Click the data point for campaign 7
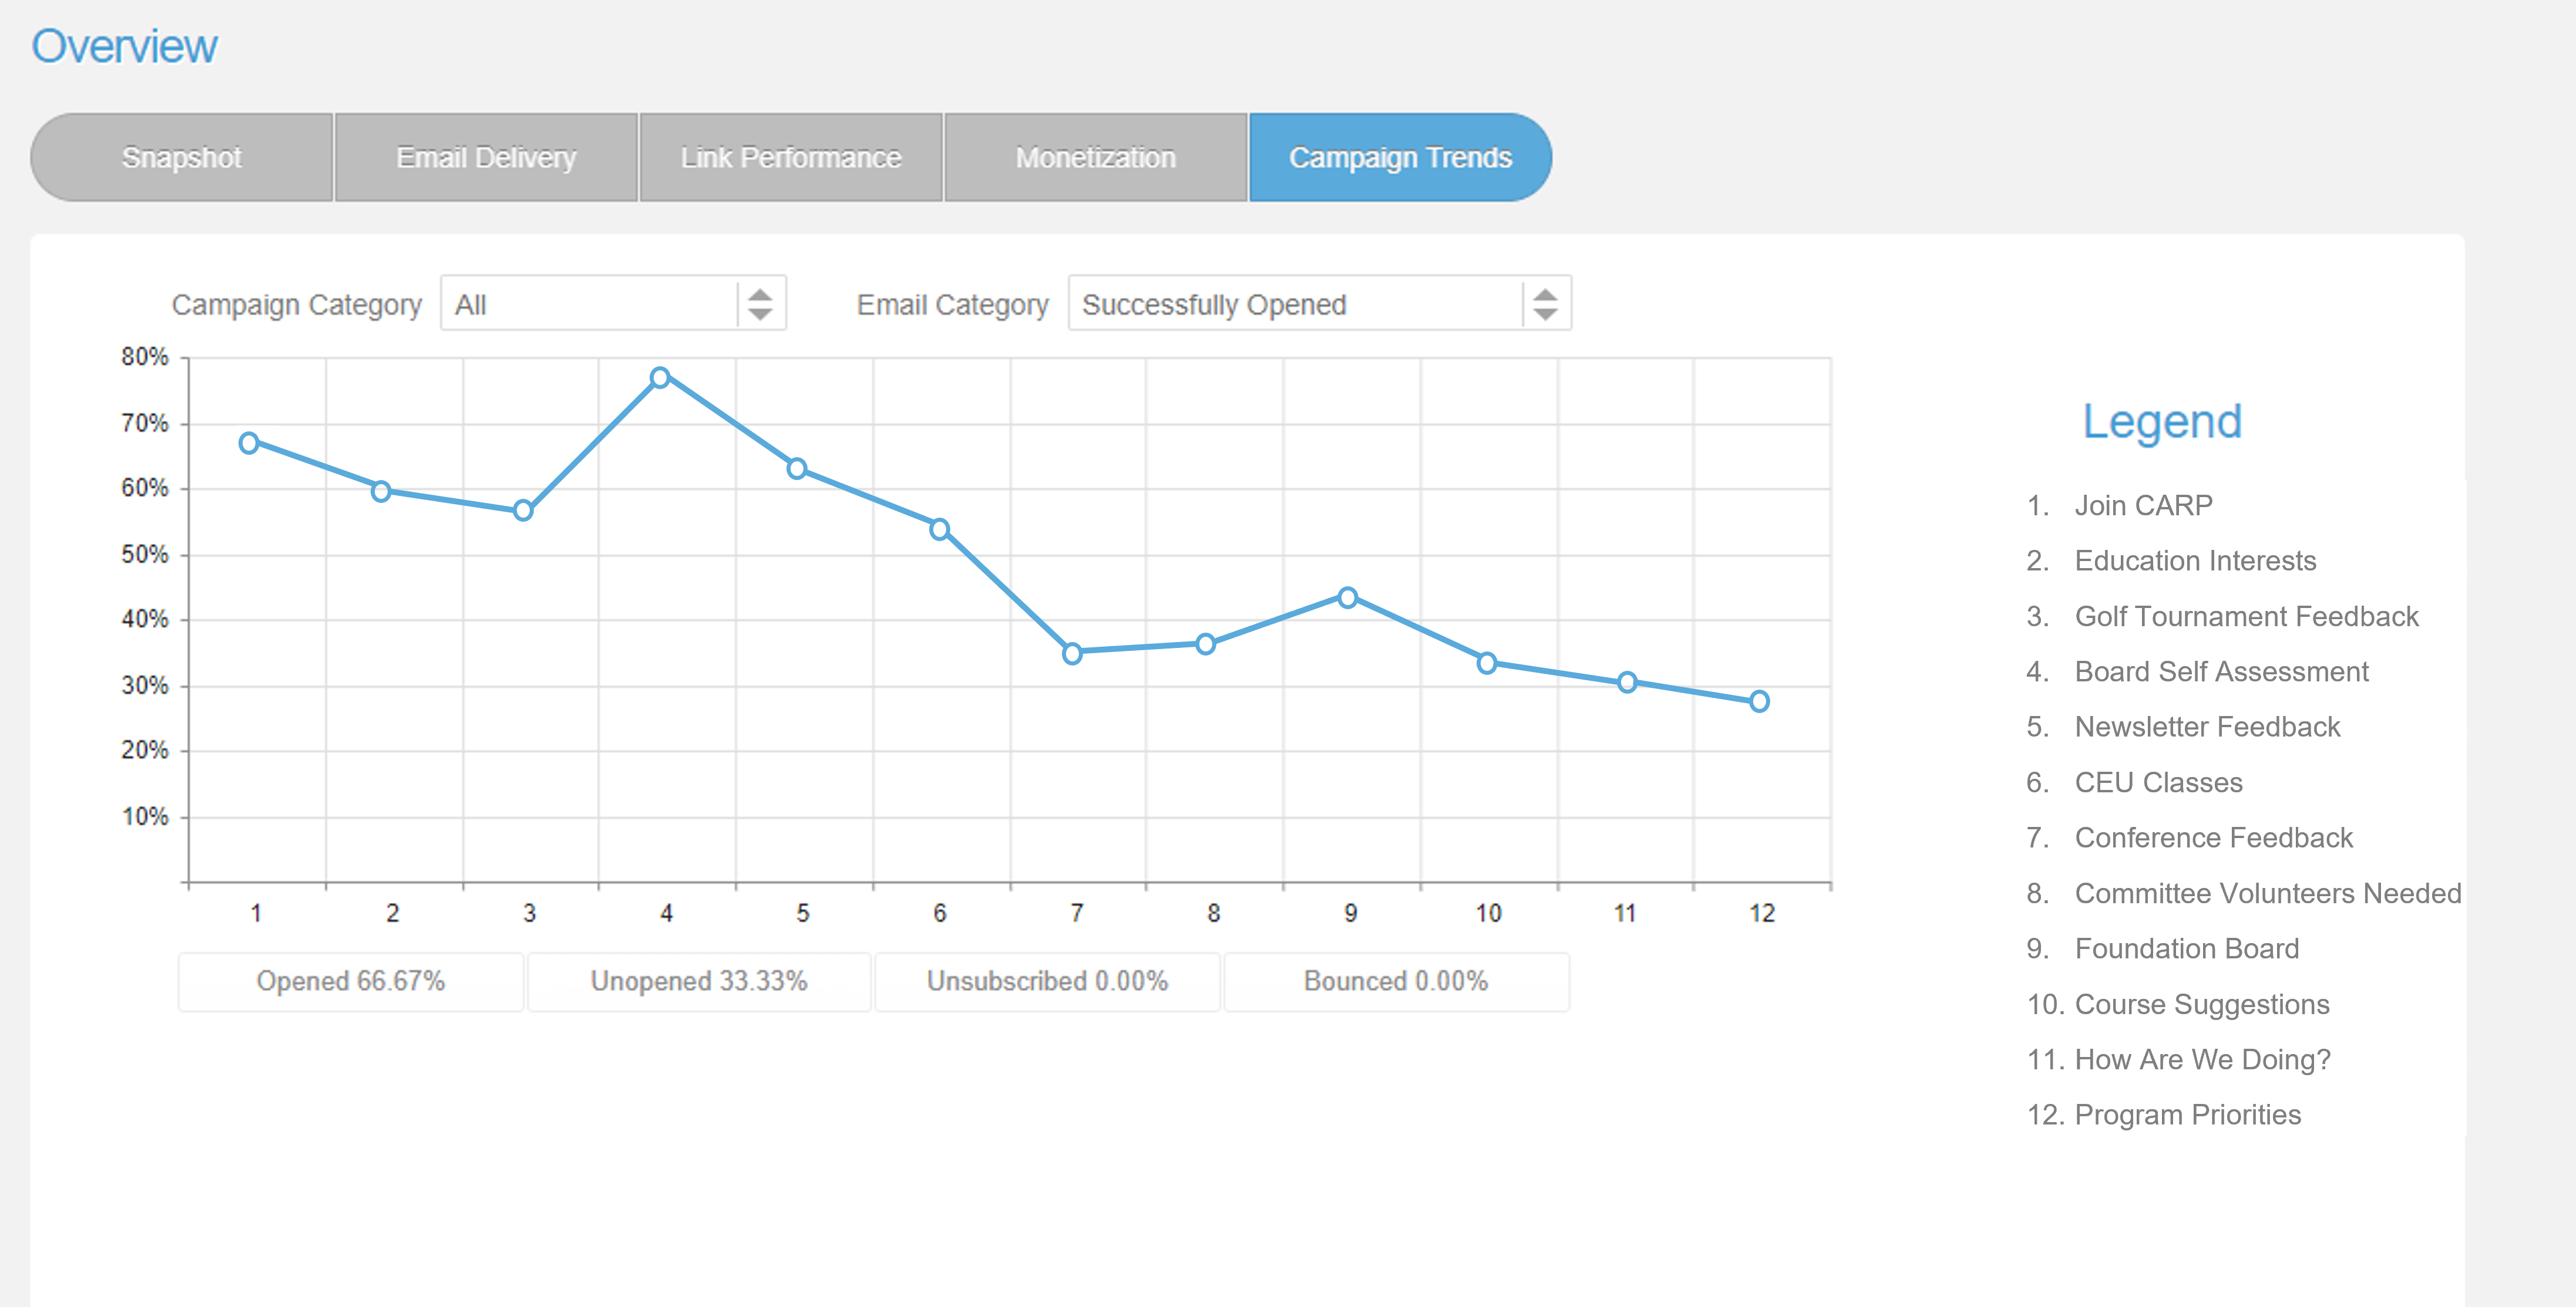 (x=1072, y=654)
